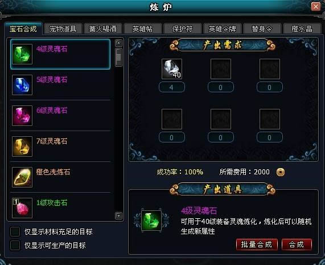325x265 pixels.
Task: Enable 仅显示可生产的目标 checkbox
Action: (15, 245)
